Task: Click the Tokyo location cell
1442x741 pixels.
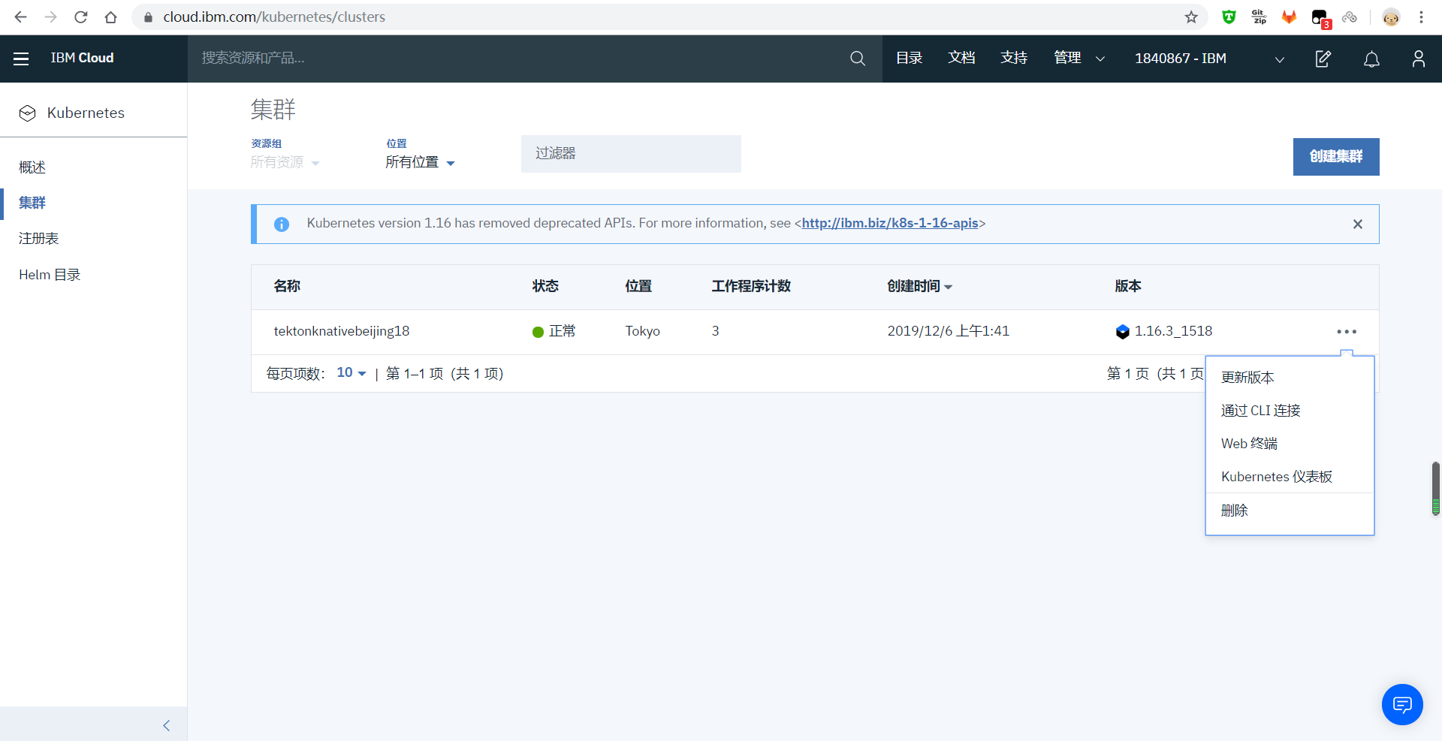Action: click(643, 331)
